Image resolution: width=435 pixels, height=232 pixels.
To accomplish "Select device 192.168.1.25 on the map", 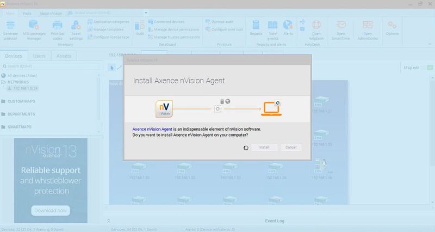I will pos(322,138).
